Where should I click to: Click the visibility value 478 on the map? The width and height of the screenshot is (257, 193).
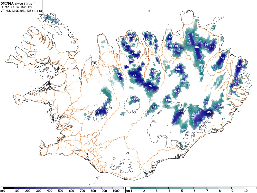(x=153, y=71)
